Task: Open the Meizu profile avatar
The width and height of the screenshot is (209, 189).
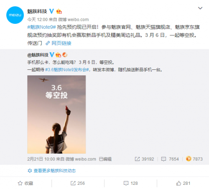Action: pos(15,15)
